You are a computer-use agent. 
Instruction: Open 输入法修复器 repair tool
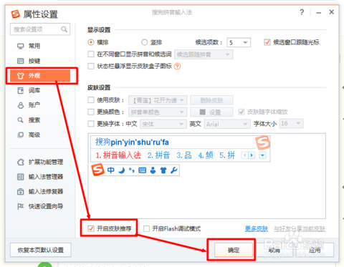point(40,192)
